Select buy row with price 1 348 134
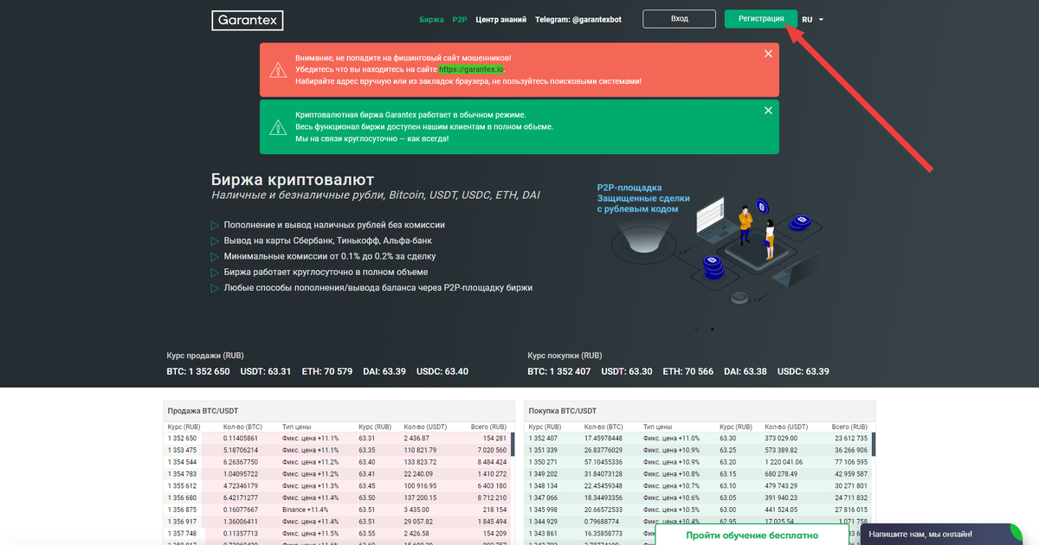 tap(699, 486)
